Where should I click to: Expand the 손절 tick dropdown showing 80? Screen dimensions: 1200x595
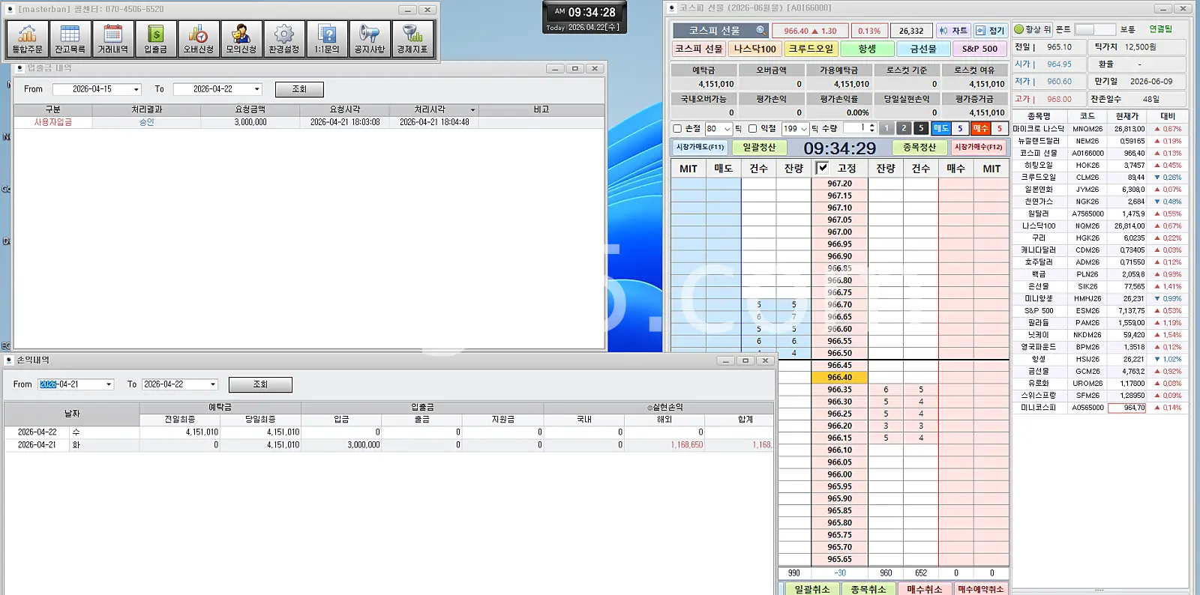click(727, 129)
